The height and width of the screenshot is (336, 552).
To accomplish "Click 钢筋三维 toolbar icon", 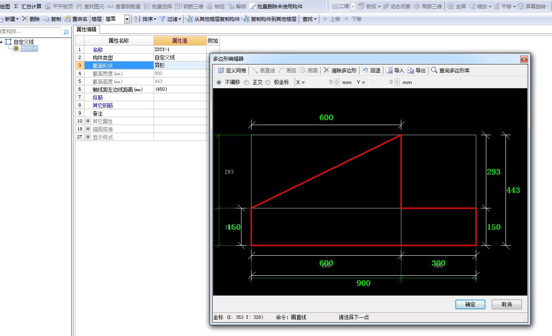I will [x=178, y=6].
